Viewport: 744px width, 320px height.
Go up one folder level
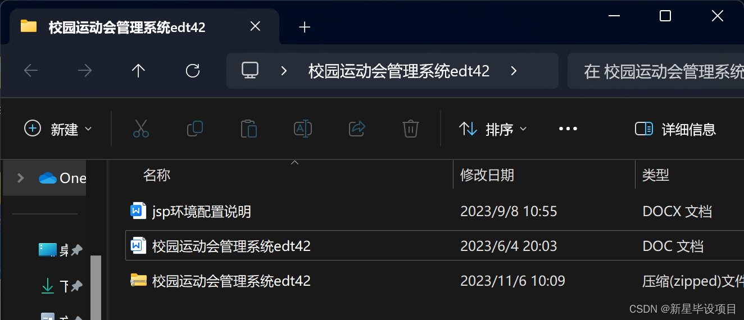coord(138,71)
